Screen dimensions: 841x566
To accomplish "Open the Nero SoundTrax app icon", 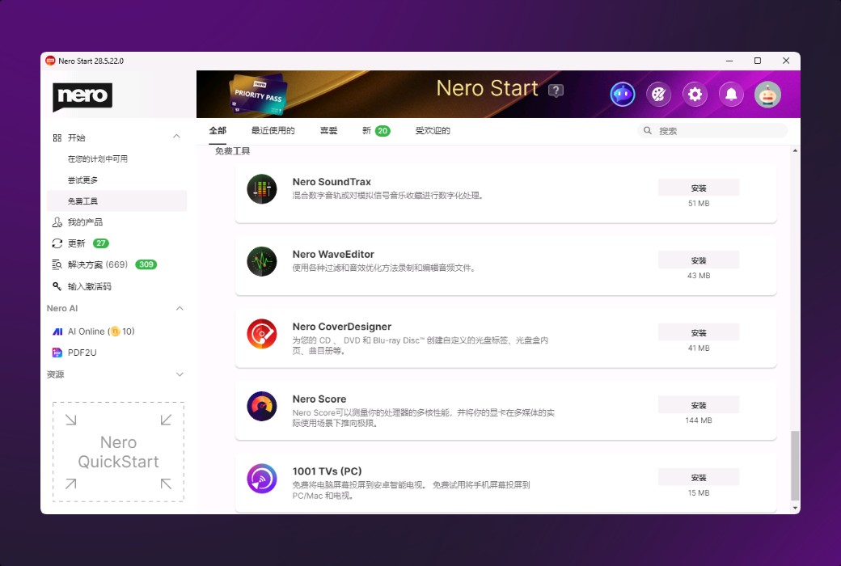I will click(261, 188).
